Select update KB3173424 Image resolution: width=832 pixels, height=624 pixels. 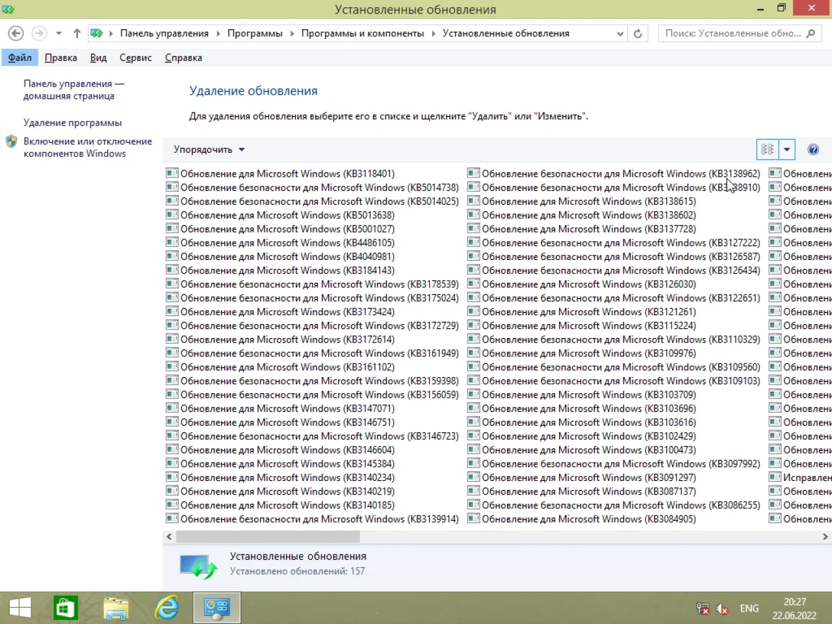(281, 311)
